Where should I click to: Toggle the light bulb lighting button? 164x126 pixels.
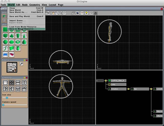click(86, 13)
